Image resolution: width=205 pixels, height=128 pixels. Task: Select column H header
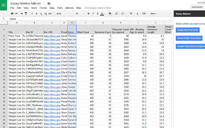click(120, 23)
